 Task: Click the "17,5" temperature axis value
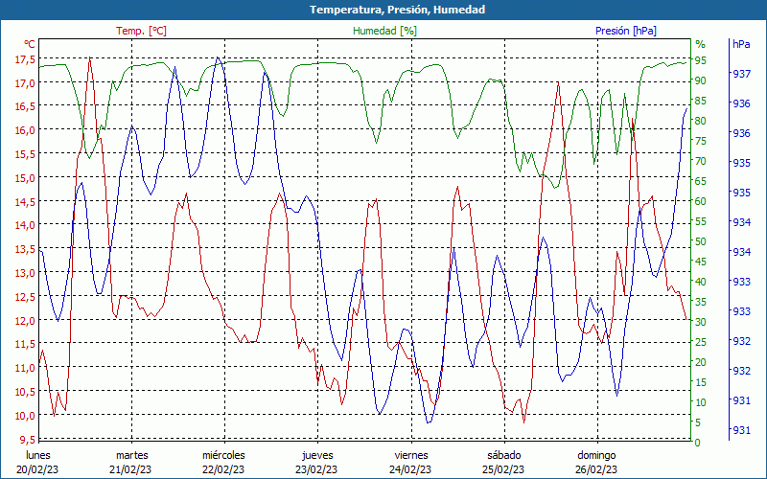point(25,59)
